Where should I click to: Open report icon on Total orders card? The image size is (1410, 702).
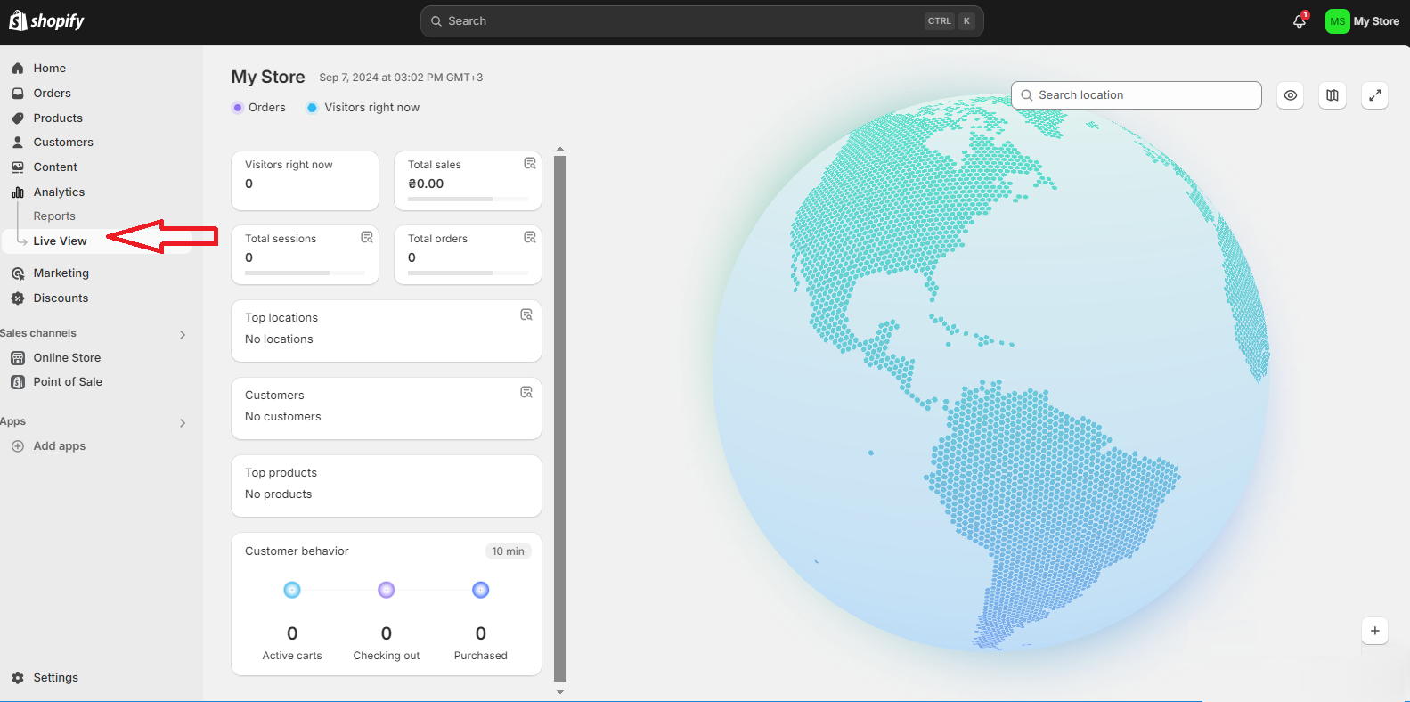[530, 237]
